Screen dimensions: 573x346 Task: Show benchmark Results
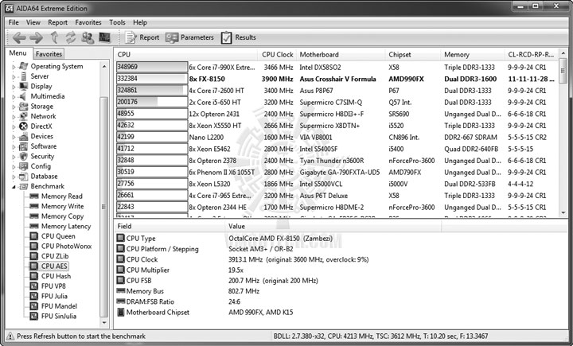(x=238, y=37)
